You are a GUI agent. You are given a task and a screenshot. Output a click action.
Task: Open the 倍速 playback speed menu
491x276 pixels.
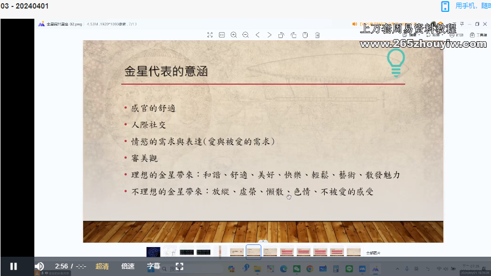[x=128, y=266]
